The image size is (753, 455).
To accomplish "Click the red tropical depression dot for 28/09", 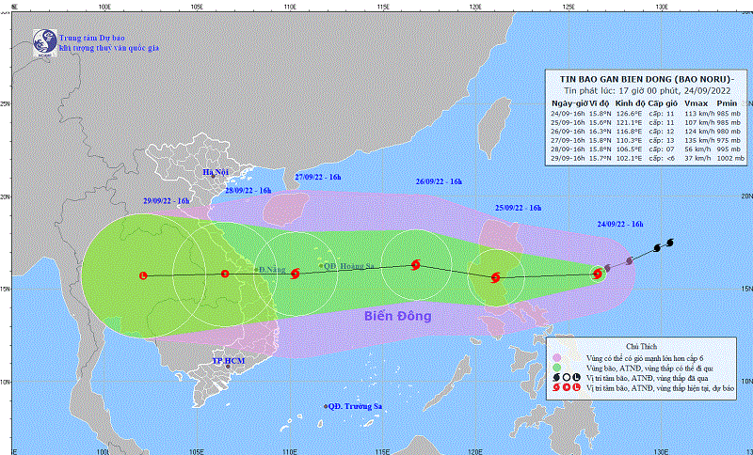I will (x=225, y=275).
